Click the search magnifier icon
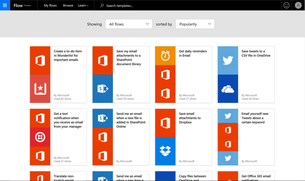Image resolution: width=305 pixels, height=181 pixels. [x=102, y=5]
